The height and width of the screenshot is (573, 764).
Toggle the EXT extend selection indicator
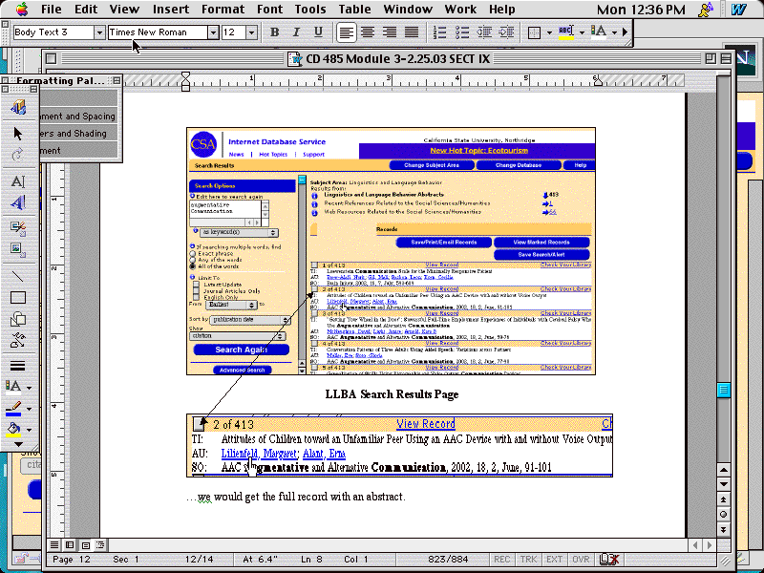pos(554,560)
